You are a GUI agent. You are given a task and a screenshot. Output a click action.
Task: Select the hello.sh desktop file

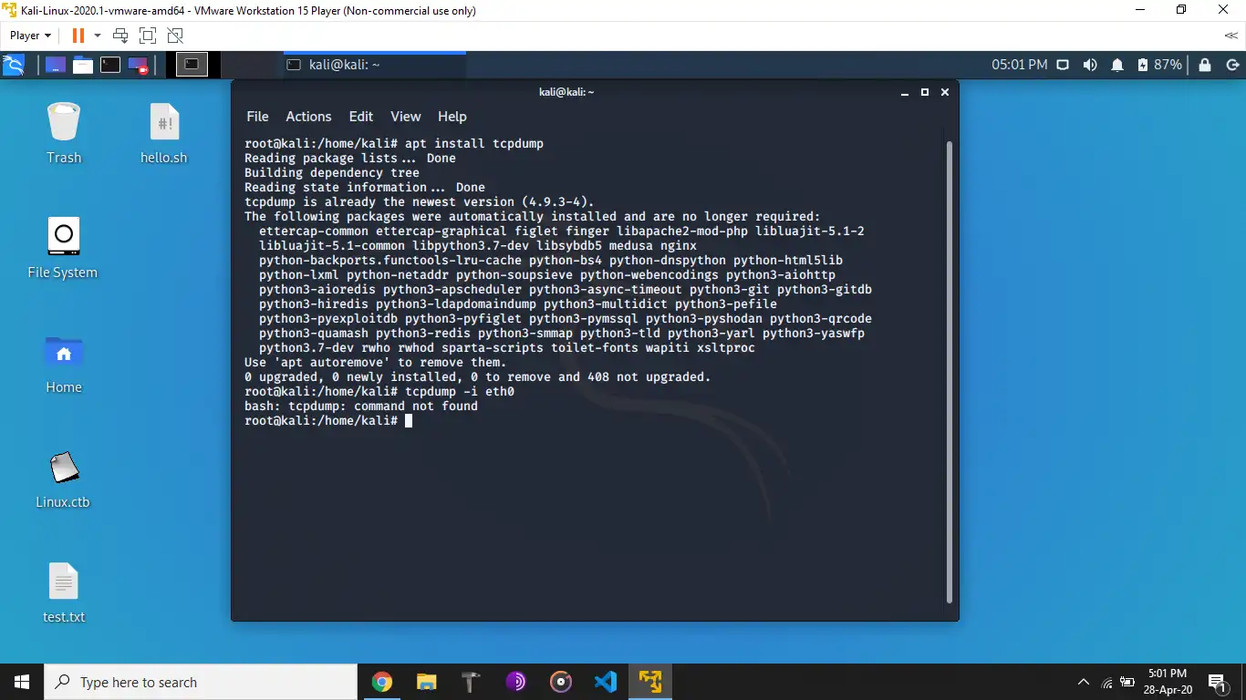tap(164, 133)
